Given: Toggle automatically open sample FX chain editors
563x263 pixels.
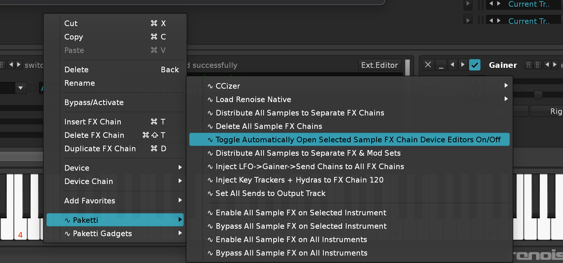Looking at the screenshot, I should pos(349,140).
